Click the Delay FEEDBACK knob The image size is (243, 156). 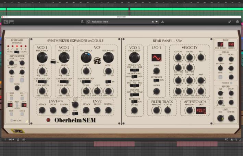point(220,68)
